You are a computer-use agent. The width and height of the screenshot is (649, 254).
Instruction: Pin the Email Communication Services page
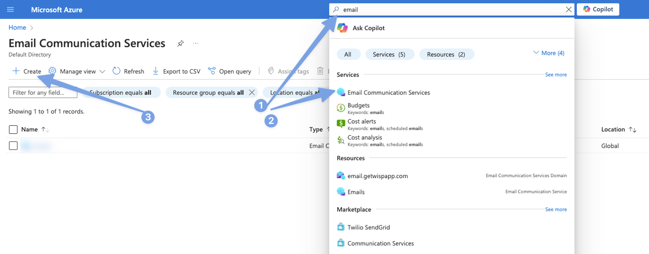pos(180,43)
